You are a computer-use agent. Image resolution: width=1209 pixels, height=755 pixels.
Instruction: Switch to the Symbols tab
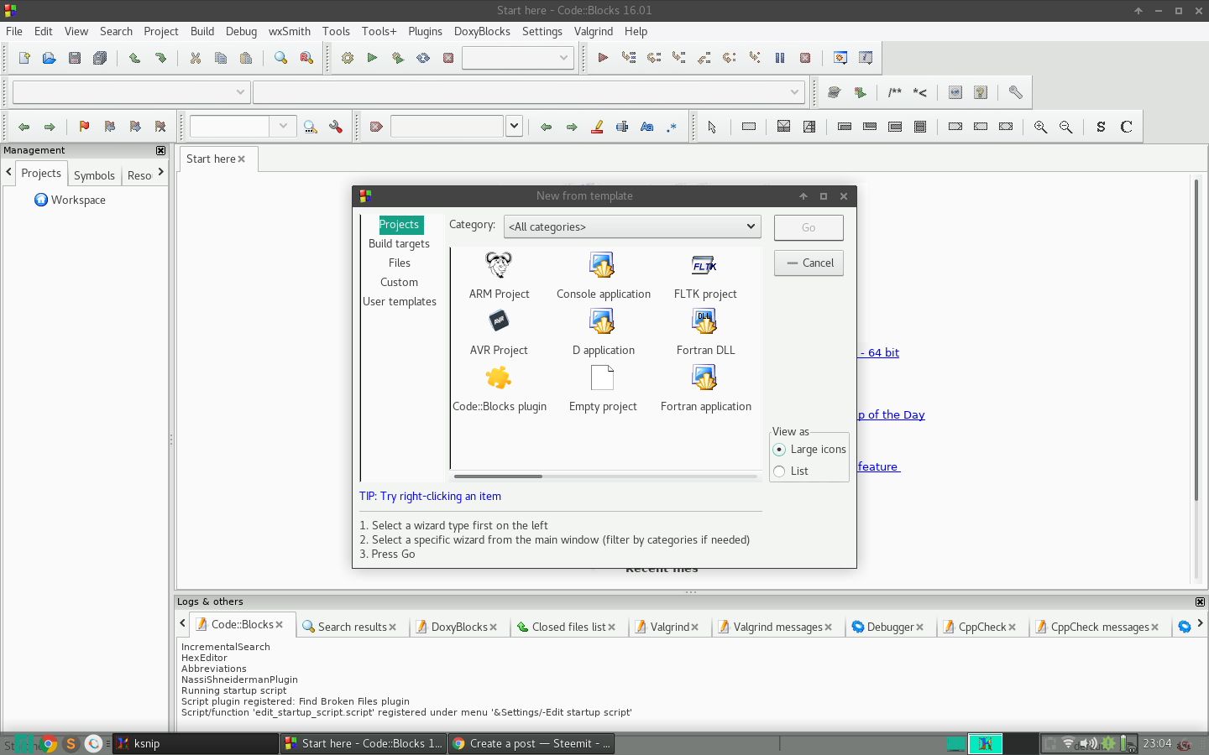point(94,175)
